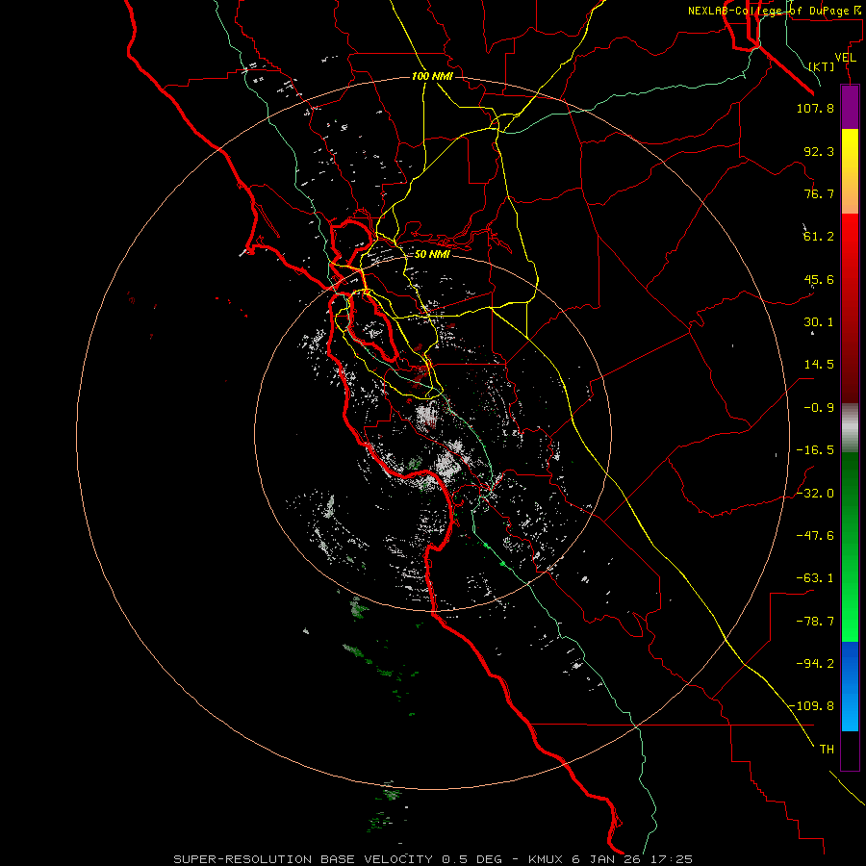Pick the bright green segment of color bar
Viewport: 866px width, 866px height.
pyautogui.click(x=850, y=595)
